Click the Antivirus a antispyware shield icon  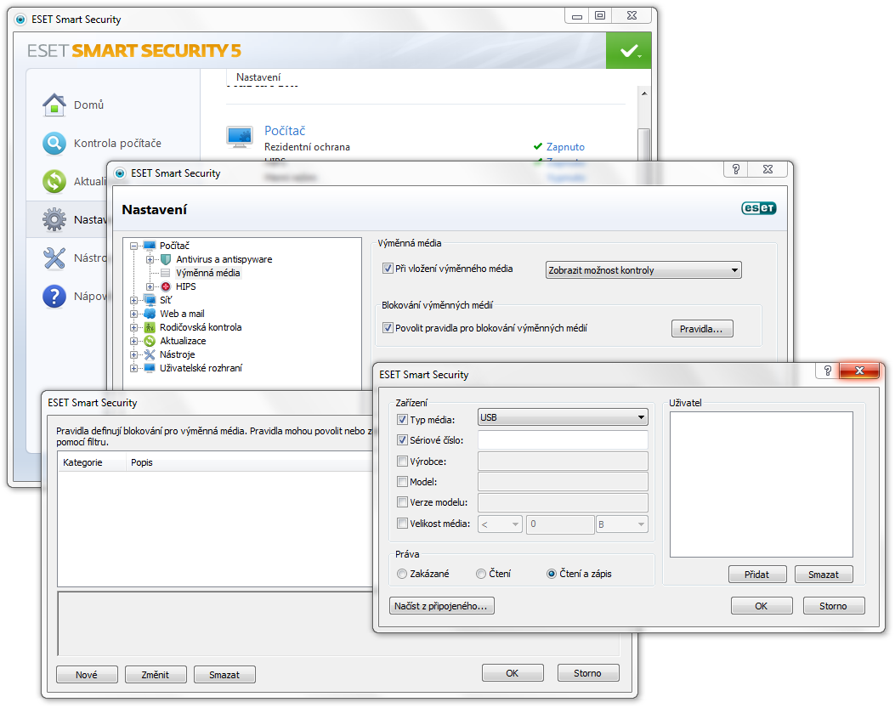pos(166,259)
